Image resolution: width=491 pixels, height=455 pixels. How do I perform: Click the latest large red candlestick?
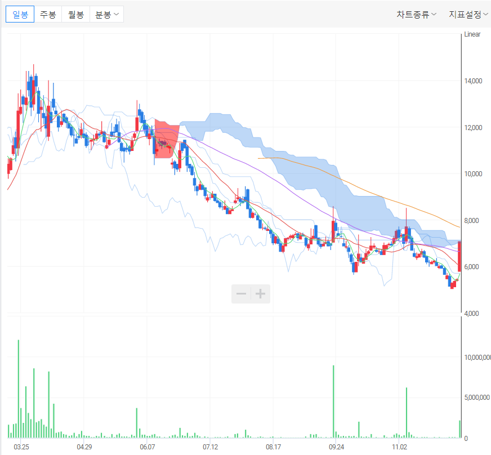[x=459, y=256]
